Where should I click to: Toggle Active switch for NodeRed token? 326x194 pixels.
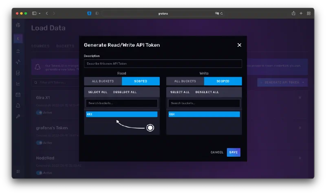(x=39, y=172)
